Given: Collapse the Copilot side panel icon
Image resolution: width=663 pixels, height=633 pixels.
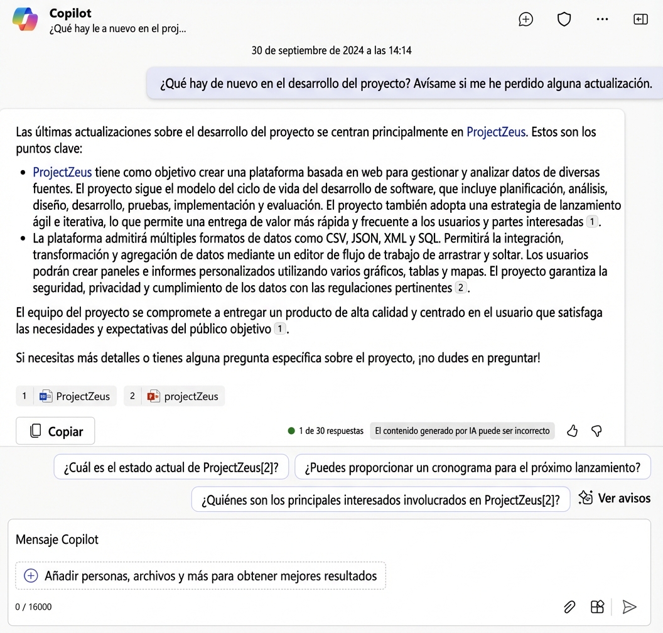Looking at the screenshot, I should (640, 19).
